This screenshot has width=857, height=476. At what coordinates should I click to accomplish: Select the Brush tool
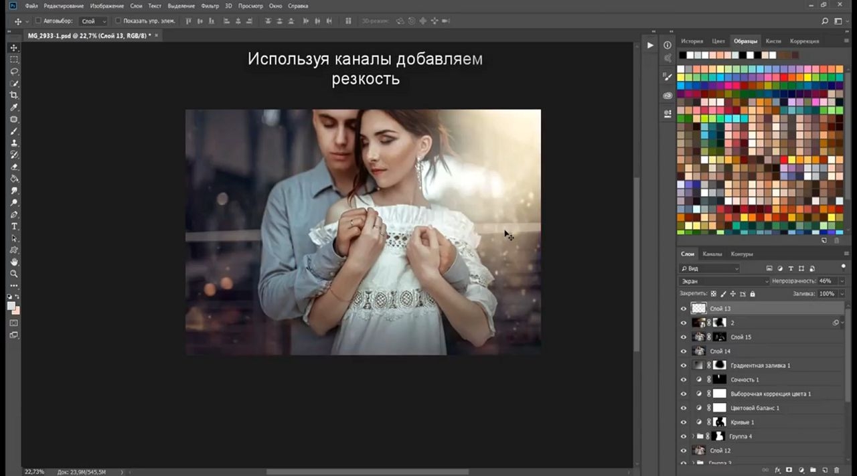[x=14, y=132]
